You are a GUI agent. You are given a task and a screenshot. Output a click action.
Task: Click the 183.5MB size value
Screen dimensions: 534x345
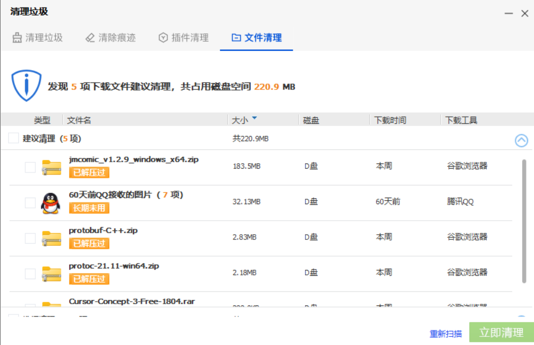tap(247, 166)
